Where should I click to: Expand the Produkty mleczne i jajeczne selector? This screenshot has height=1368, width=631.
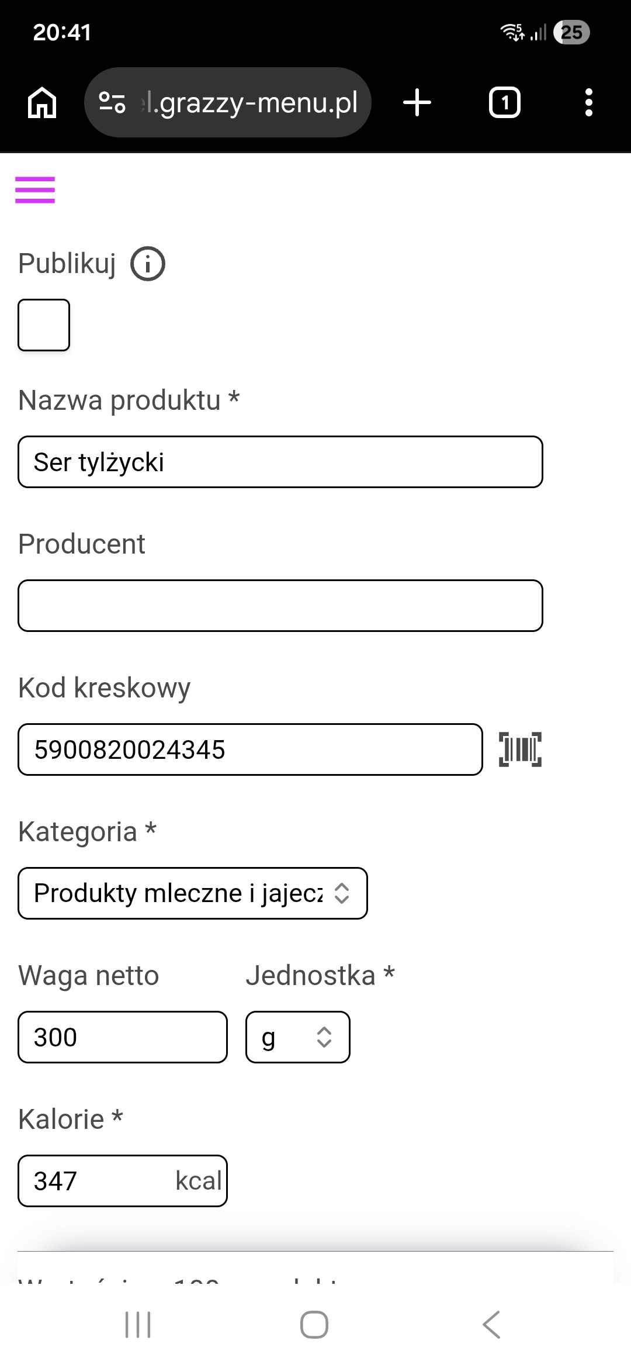[193, 893]
